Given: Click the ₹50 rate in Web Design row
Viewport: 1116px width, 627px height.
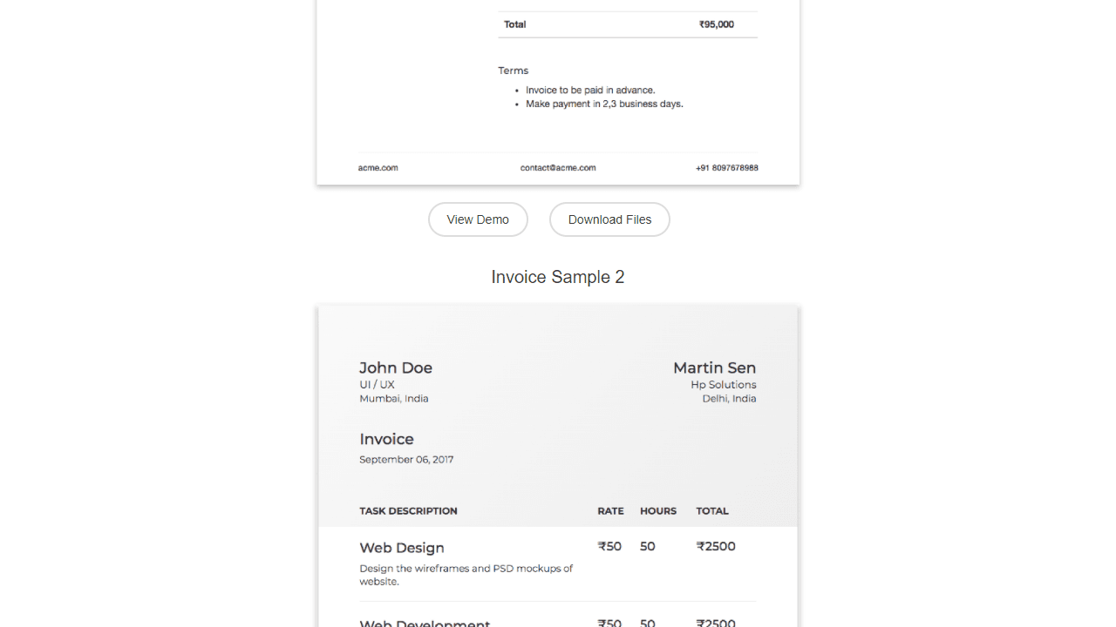Looking at the screenshot, I should coord(609,546).
